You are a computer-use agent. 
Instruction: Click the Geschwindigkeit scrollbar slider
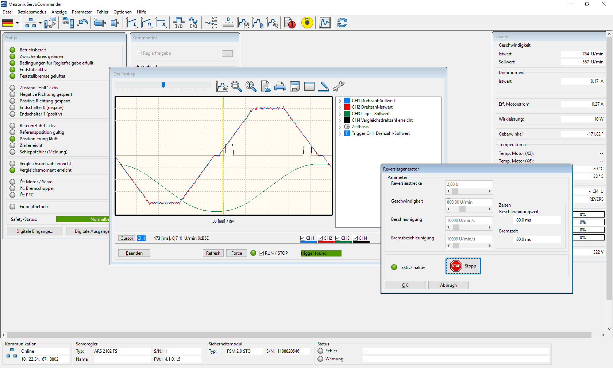click(x=462, y=209)
